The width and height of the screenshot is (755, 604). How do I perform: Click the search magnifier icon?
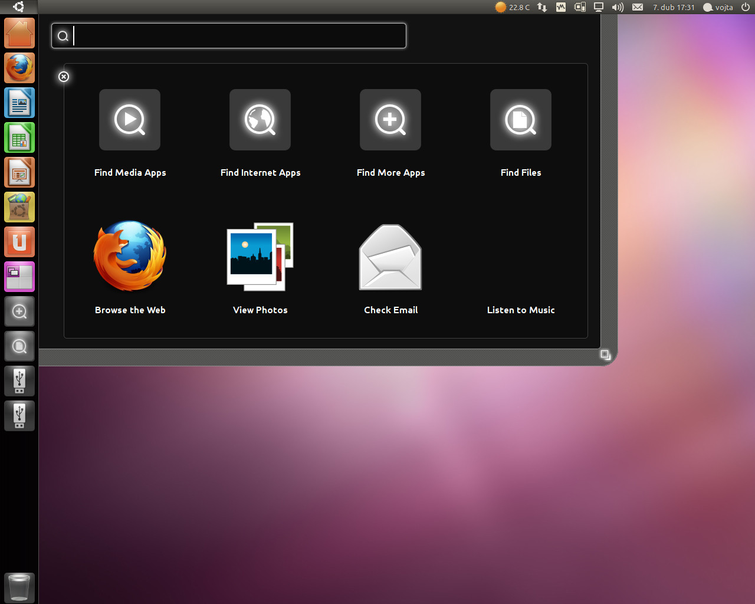point(63,36)
